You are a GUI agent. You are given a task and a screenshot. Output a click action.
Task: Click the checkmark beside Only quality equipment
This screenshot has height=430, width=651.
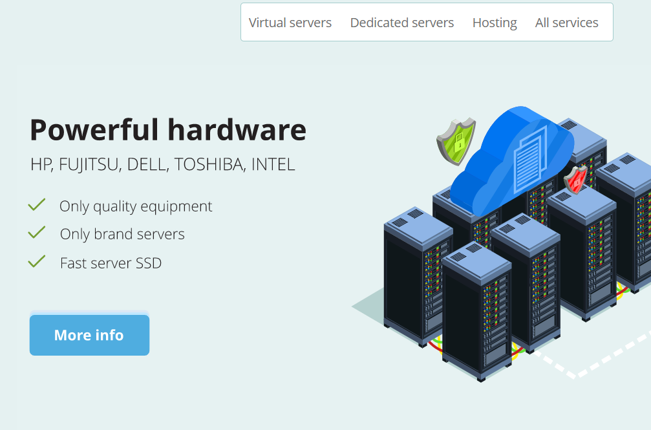tap(37, 205)
